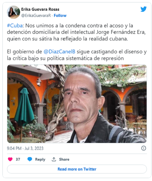Viewport: 152px width, 181px height.
Task: Click the Erika Guevara Rosas display name
Action: pyautogui.click(x=40, y=9)
